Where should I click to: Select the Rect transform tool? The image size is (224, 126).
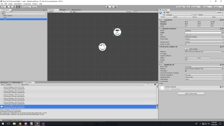pos(18,7)
